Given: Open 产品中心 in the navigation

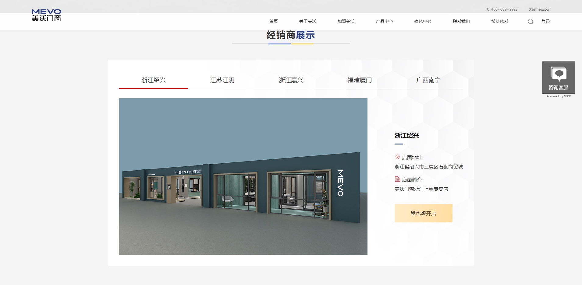Looking at the screenshot, I should point(384,21).
